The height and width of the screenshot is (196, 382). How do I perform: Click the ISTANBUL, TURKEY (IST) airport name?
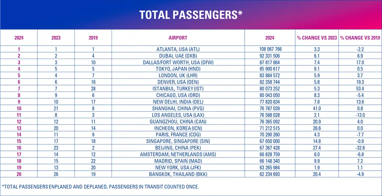[178, 88]
